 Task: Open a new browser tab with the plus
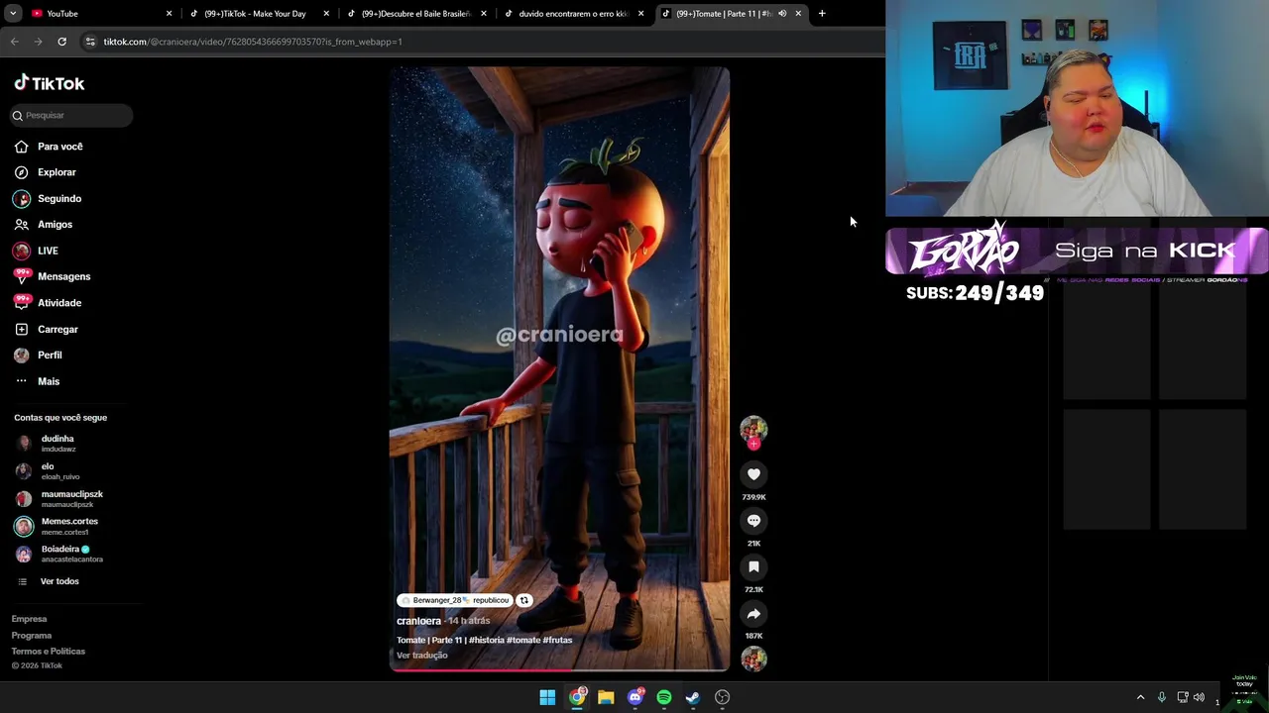coord(822,14)
